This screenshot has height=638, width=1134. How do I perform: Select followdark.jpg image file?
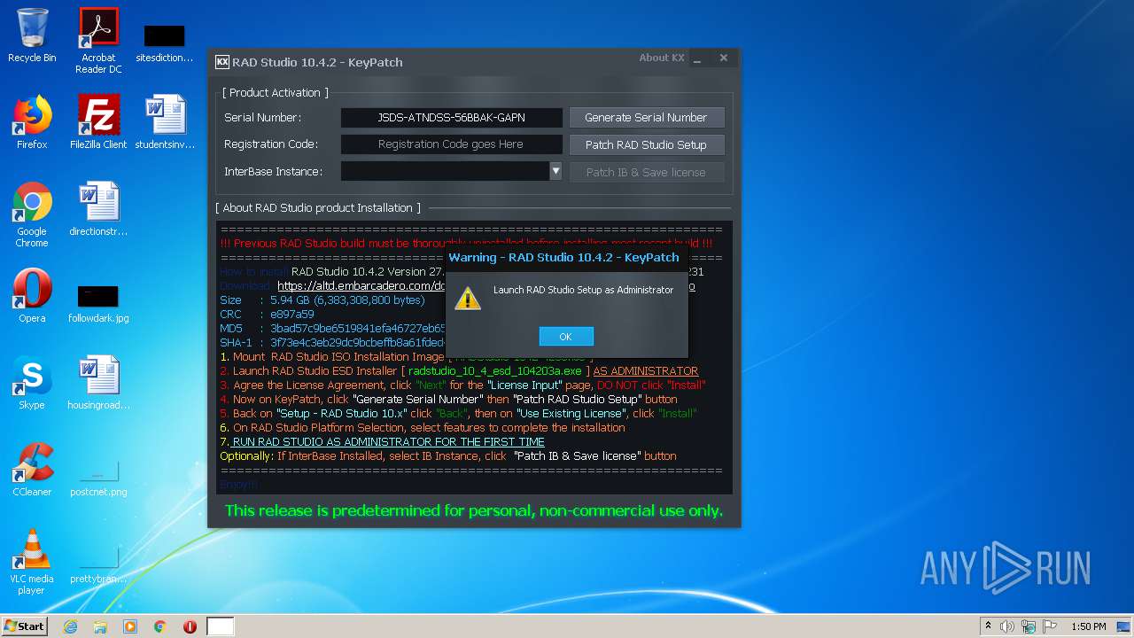98,303
